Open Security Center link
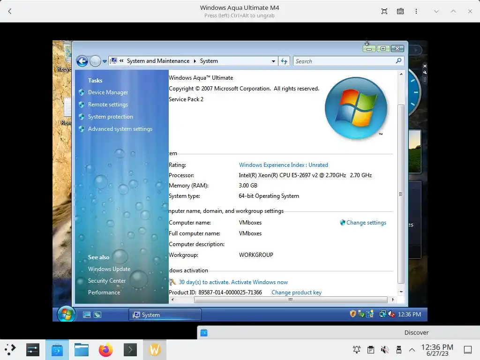Image resolution: width=480 pixels, height=360 pixels. click(107, 281)
